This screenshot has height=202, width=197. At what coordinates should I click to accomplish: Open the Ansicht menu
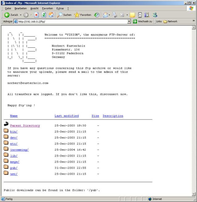pos(34,8)
